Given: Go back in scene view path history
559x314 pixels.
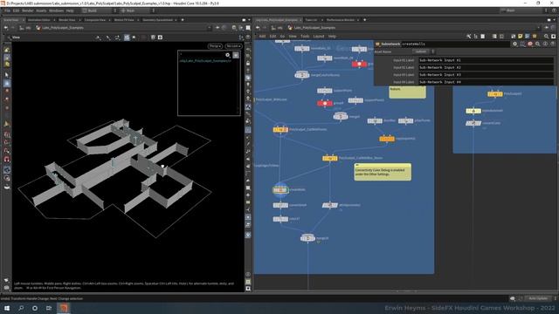Looking at the screenshot, I should pos(6,27).
